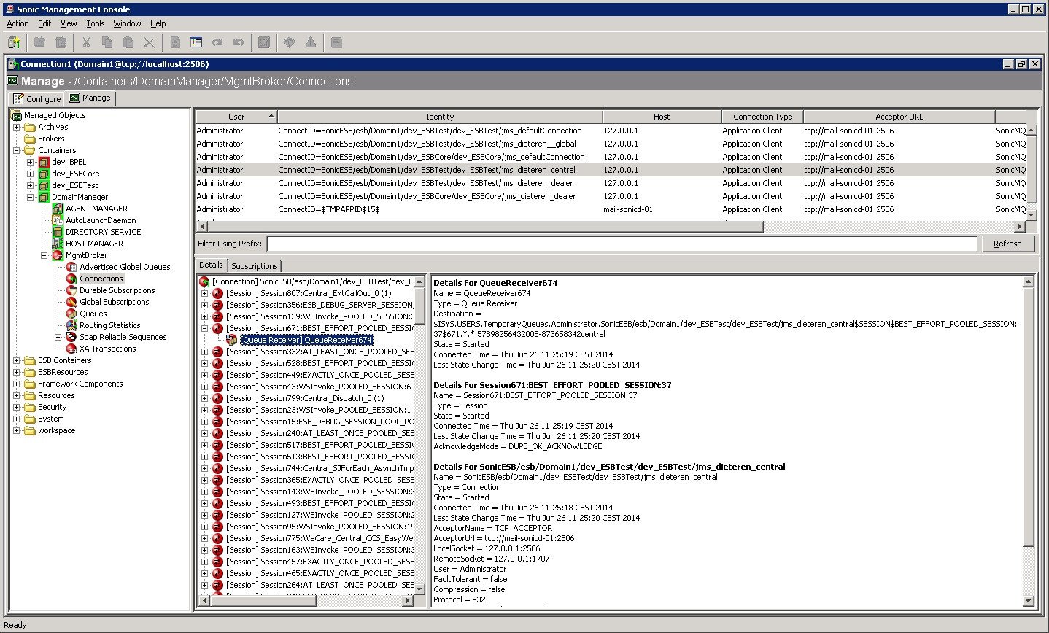Open the Tools menu
Image resolution: width=1049 pixels, height=633 pixels.
(x=96, y=23)
